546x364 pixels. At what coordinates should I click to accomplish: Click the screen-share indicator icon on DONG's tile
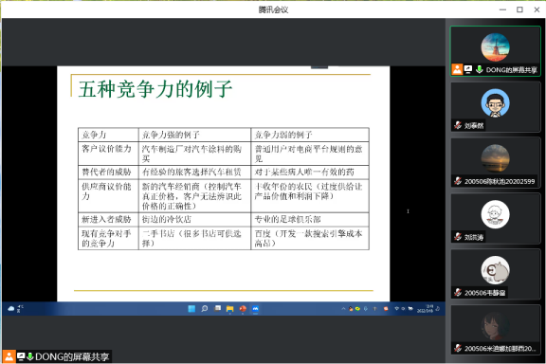click(x=468, y=69)
